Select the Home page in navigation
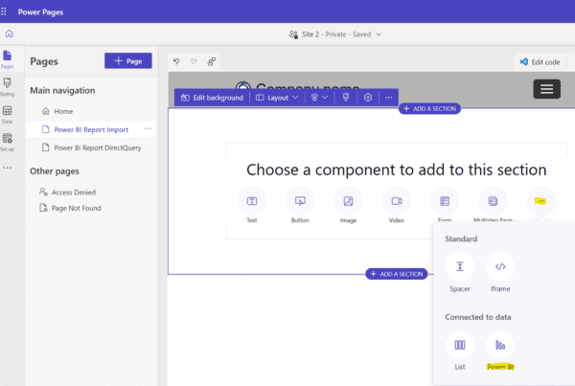This screenshot has width=575, height=386. 63,111
